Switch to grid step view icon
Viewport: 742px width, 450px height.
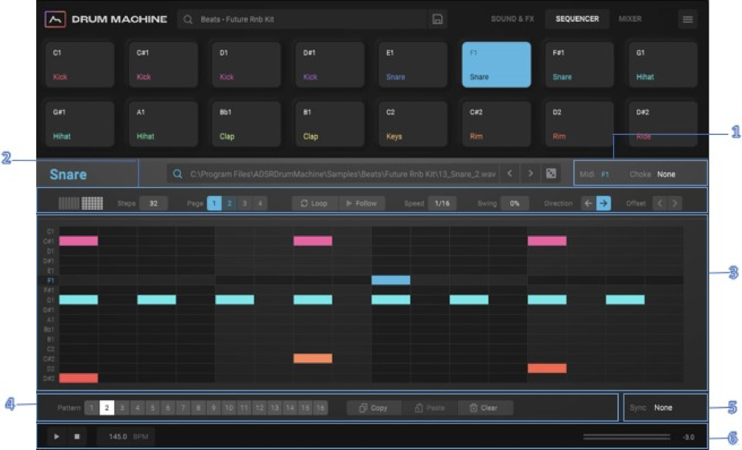coord(93,203)
